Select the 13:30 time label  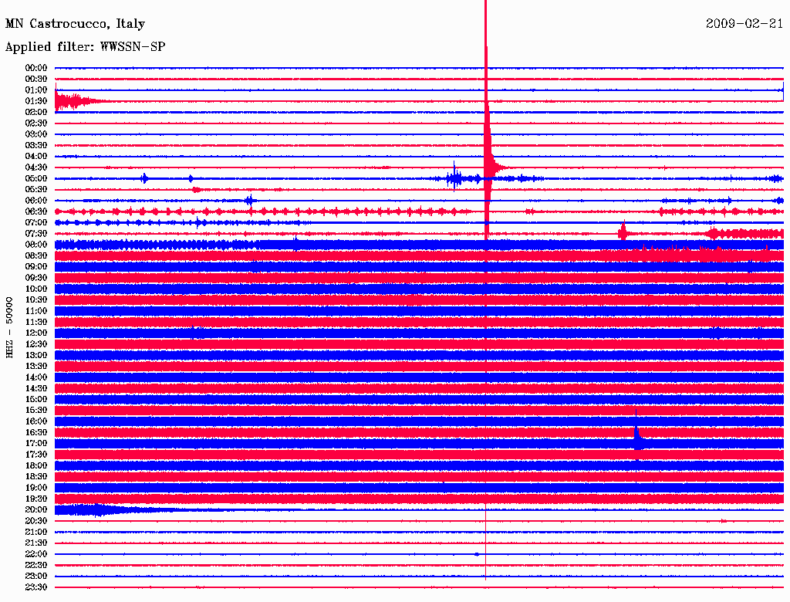click(36, 366)
